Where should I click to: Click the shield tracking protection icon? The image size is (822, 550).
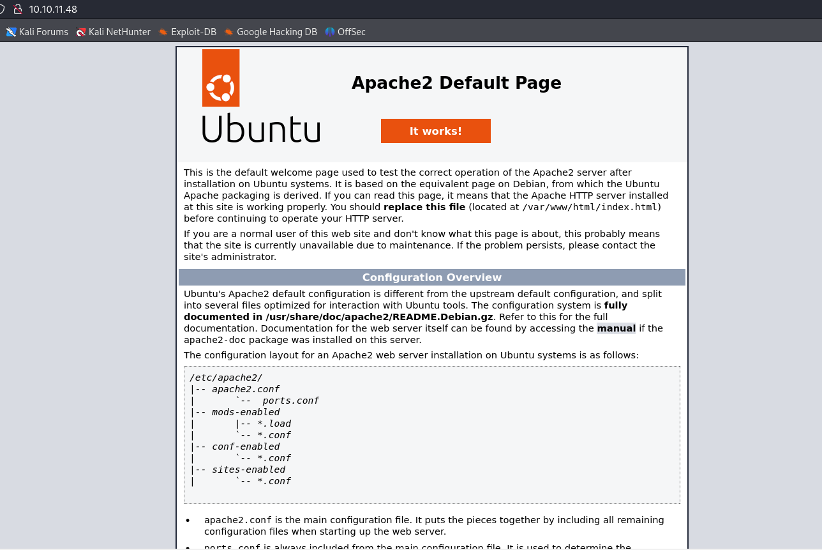(2, 9)
